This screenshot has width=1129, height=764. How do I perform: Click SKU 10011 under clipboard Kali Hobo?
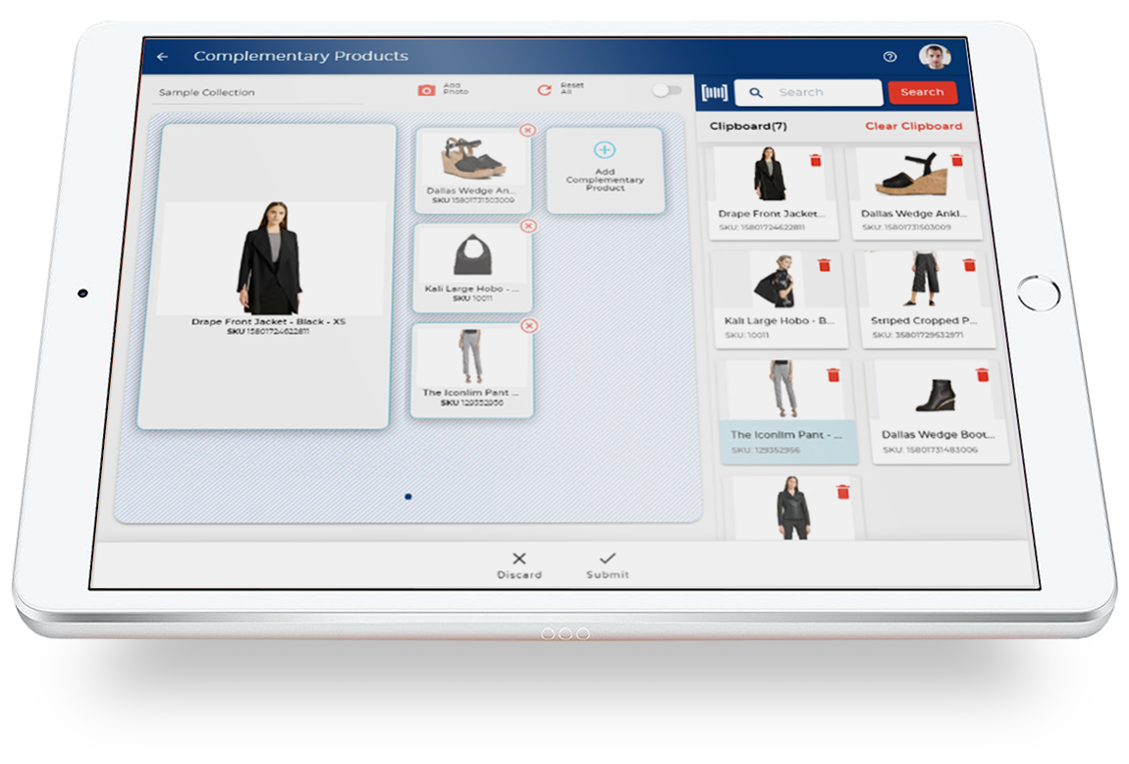point(747,335)
